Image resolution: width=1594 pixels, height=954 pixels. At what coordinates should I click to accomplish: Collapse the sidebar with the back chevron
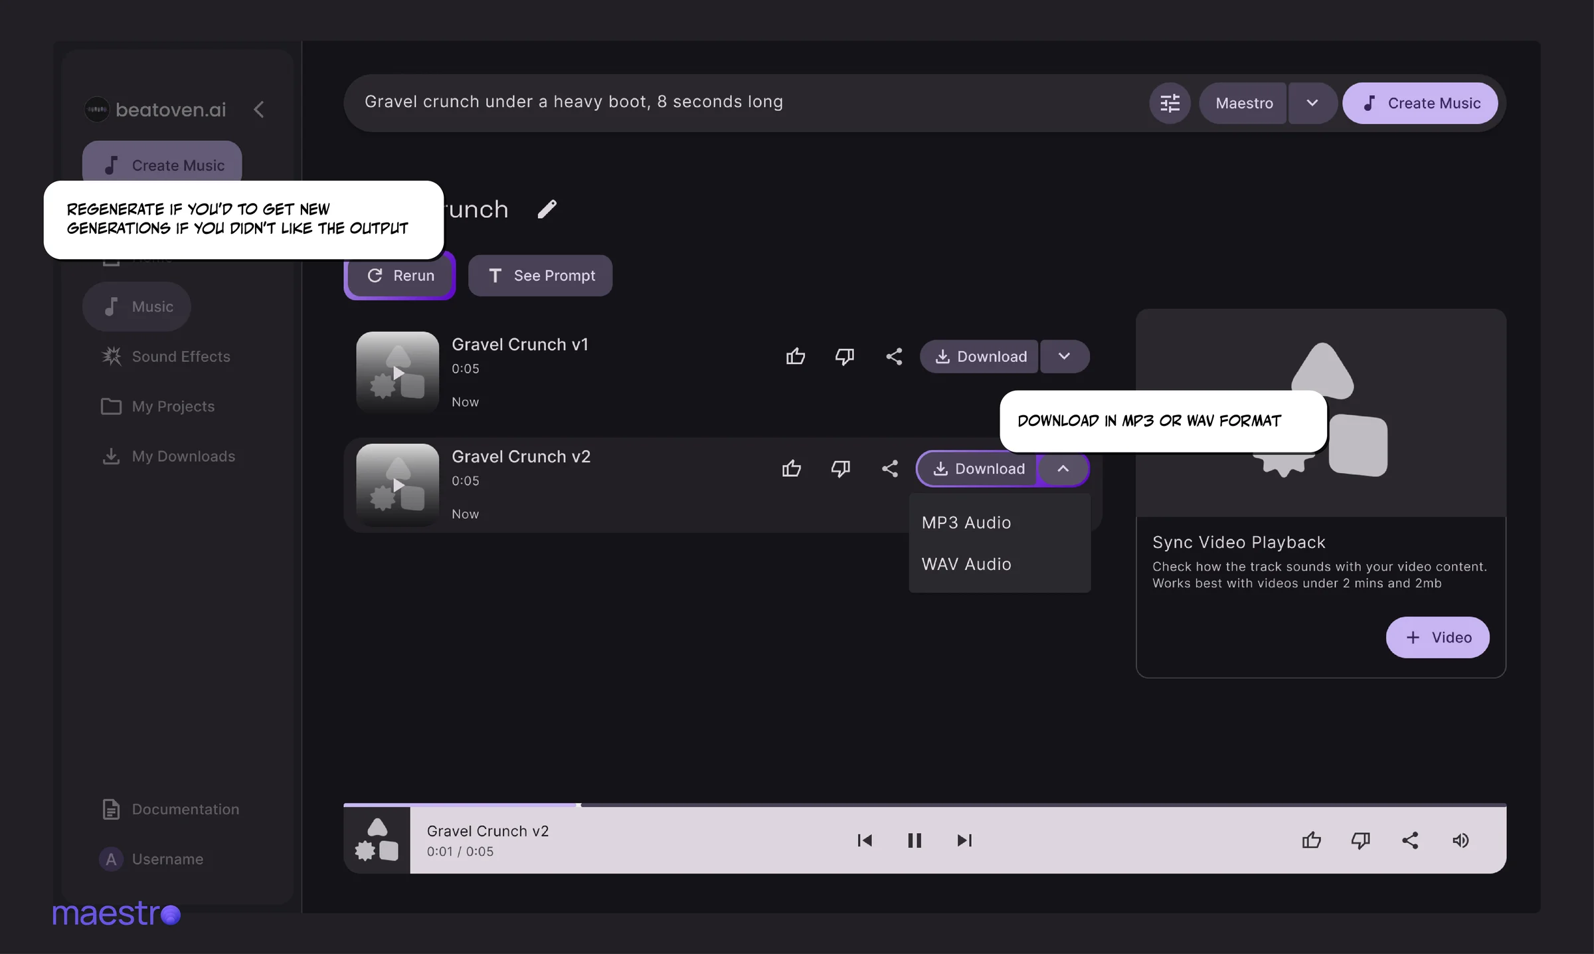tap(259, 110)
